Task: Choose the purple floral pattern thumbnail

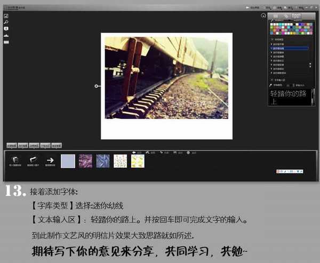Action: [x=85, y=161]
